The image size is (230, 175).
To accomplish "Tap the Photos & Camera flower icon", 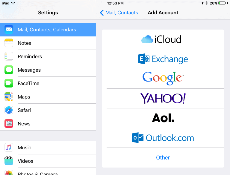I will pyautogui.click(x=9, y=173).
